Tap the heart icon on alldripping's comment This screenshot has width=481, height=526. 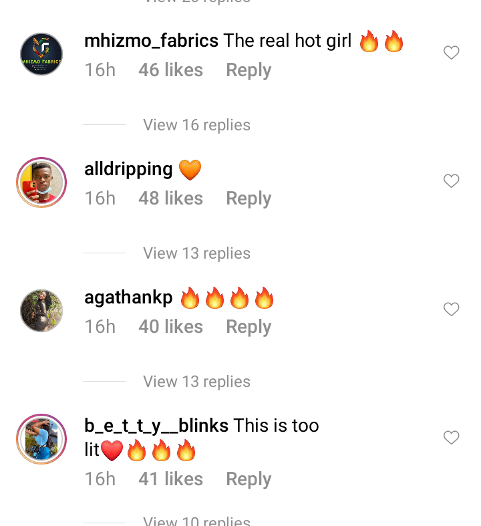click(x=451, y=181)
